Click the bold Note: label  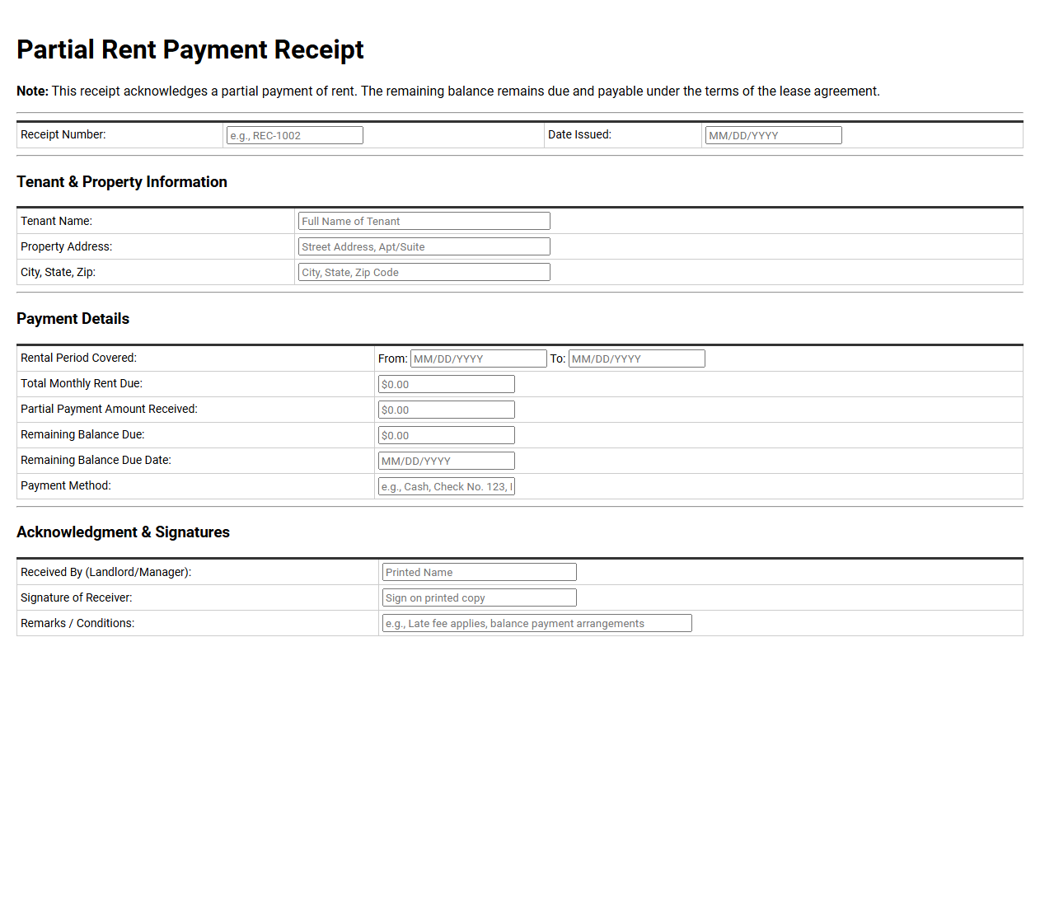pos(32,91)
